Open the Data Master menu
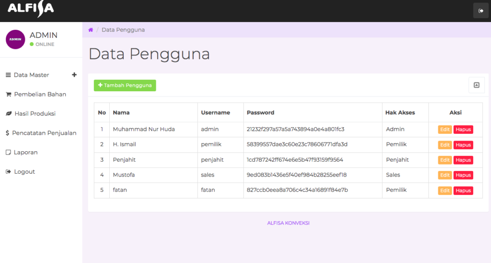The image size is (491, 263). click(x=31, y=75)
